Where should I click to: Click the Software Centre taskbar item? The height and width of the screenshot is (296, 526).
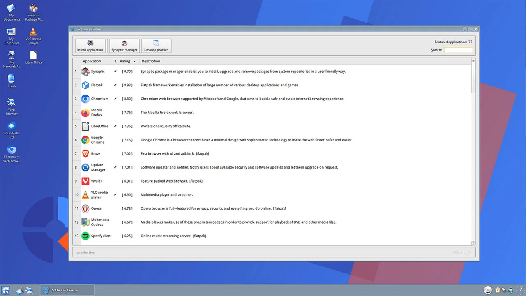coord(67,290)
